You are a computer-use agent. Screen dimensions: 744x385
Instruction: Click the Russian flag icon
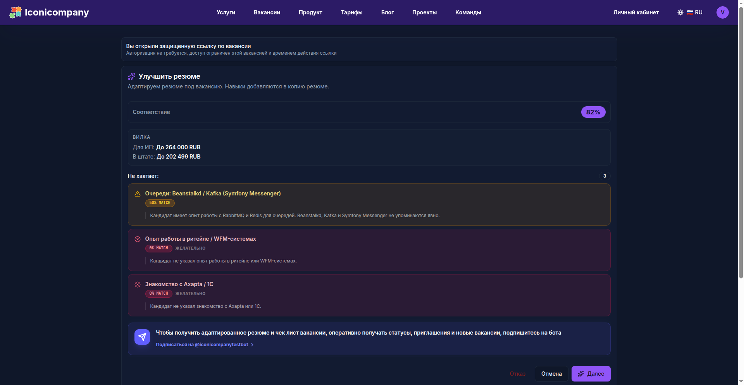pos(690,12)
